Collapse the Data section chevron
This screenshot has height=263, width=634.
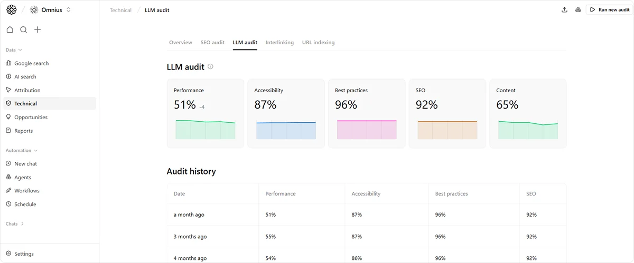[20, 50]
